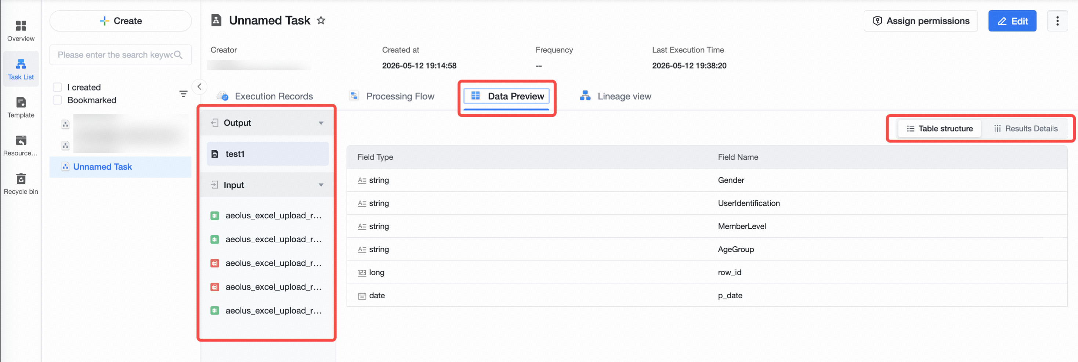The image size is (1078, 362).
Task: Check the 'Bookmarked' checkbox
Action: (x=58, y=100)
